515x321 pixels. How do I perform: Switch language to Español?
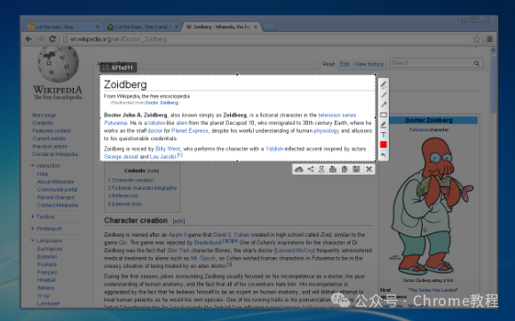click(47, 256)
